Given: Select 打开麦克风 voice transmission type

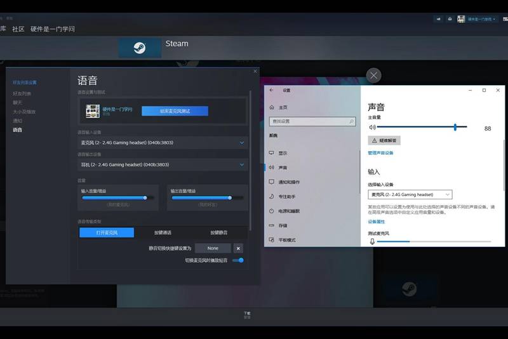Looking at the screenshot, I should click(x=107, y=232).
